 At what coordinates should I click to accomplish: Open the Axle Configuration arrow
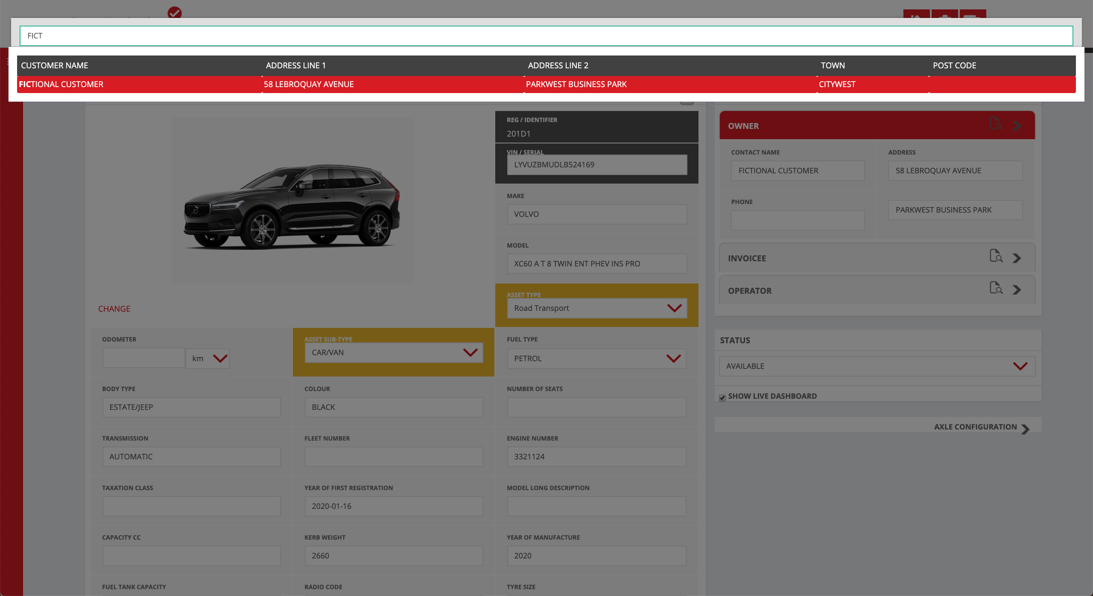(1025, 429)
